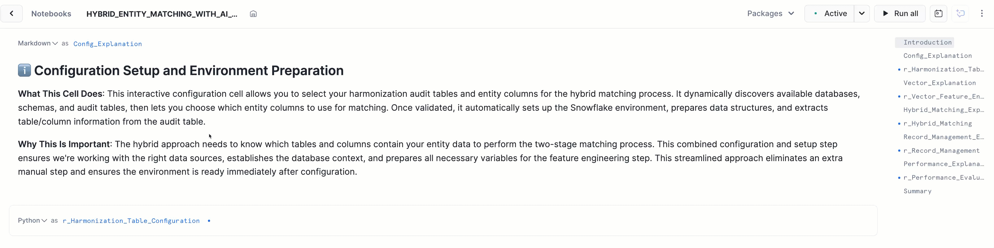Jump to Introduction in the outline

click(x=927, y=42)
